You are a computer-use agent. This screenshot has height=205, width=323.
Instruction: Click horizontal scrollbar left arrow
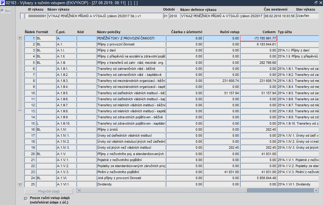click(78, 191)
